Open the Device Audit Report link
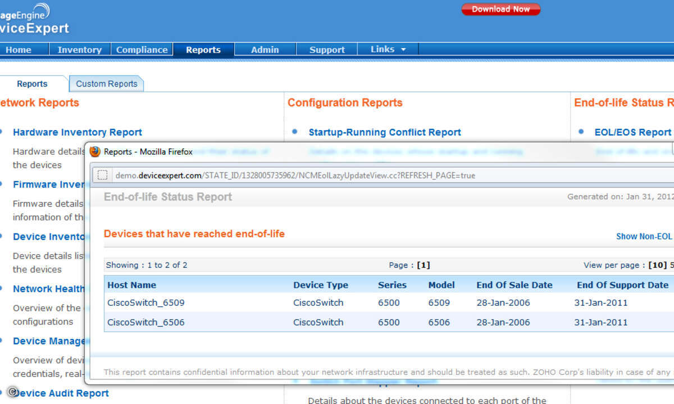This screenshot has width=674, height=404. [61, 393]
